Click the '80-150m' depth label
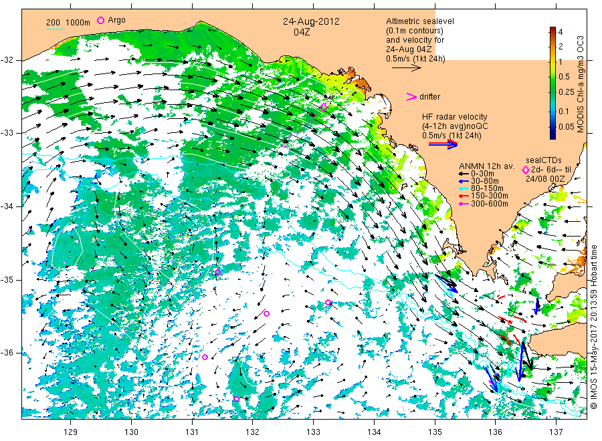Viewport: 602px width, 441px height. (487, 188)
